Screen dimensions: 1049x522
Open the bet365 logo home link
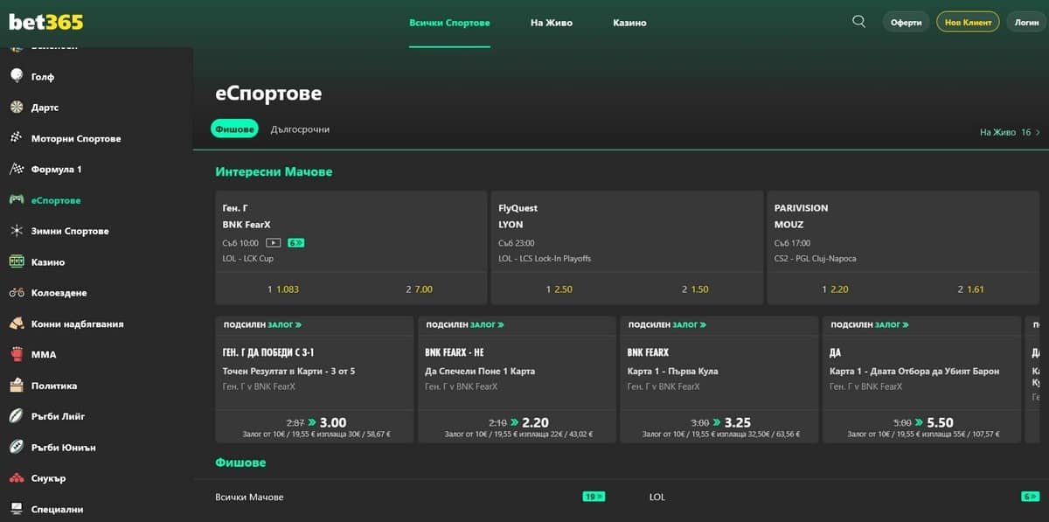tap(45, 23)
